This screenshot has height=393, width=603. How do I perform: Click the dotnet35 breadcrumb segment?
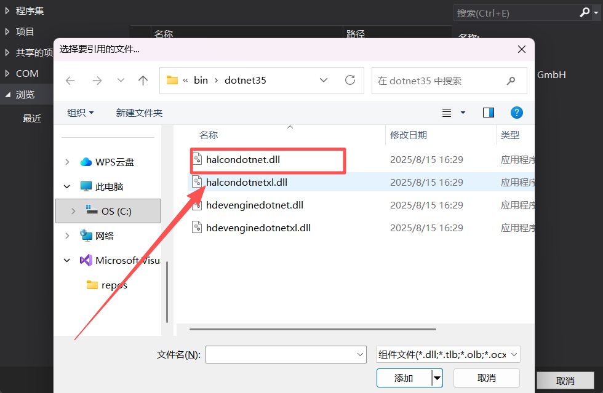(246, 81)
